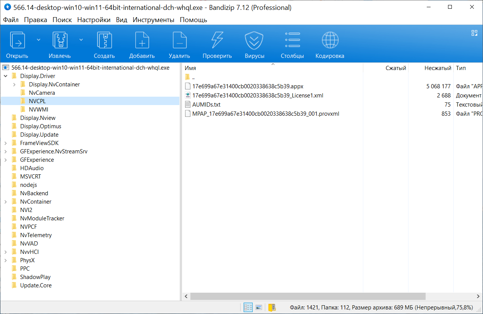Screen dimensions: 483x314
Task: Select the NvModuleTracker folder
Action: [42, 218]
